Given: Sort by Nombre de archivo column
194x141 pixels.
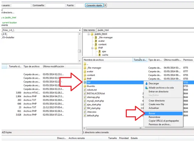Looking at the screenshot, I should click(x=108, y=60).
